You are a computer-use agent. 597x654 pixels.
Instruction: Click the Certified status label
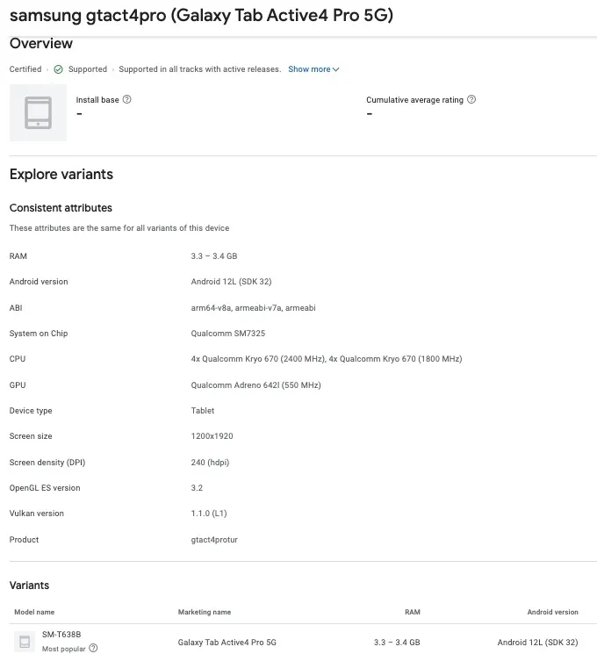pos(25,69)
